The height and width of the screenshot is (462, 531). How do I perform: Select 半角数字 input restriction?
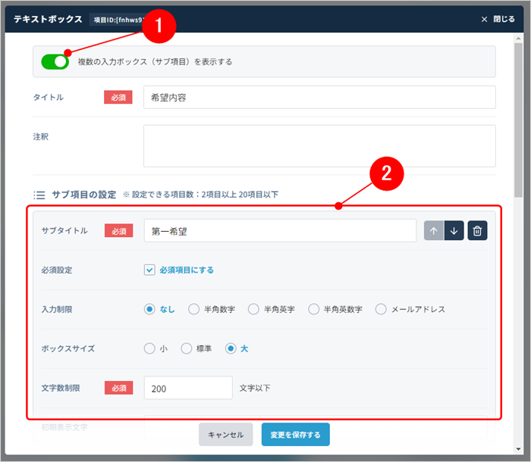point(193,309)
